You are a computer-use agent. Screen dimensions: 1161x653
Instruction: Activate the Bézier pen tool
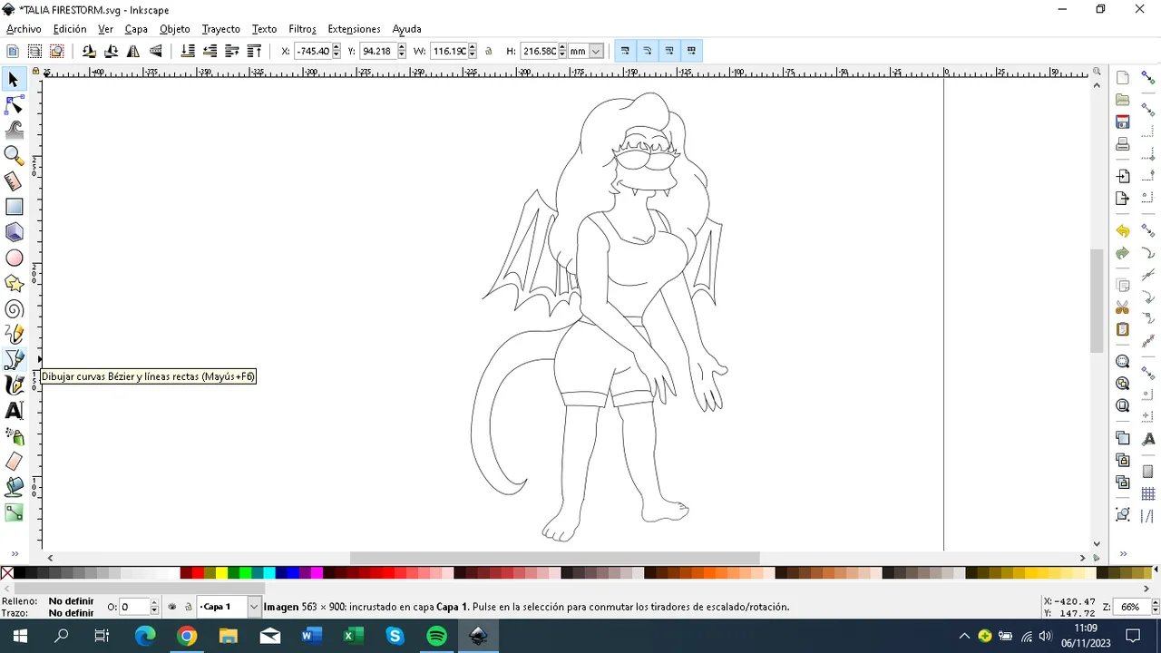point(14,360)
